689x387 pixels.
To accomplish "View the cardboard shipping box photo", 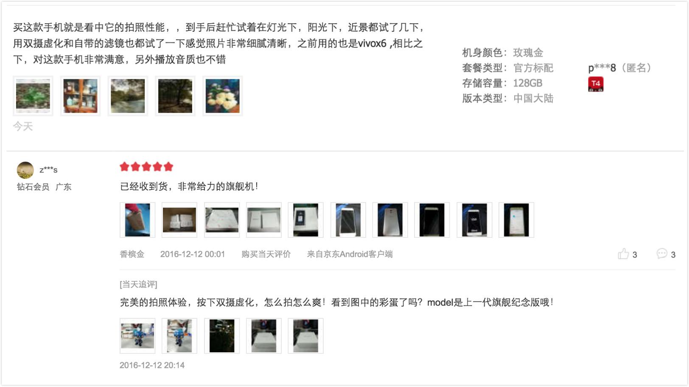I will point(179,220).
